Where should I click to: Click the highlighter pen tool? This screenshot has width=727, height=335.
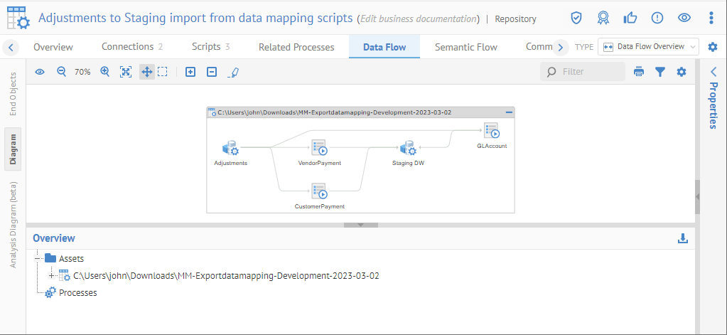pos(233,72)
